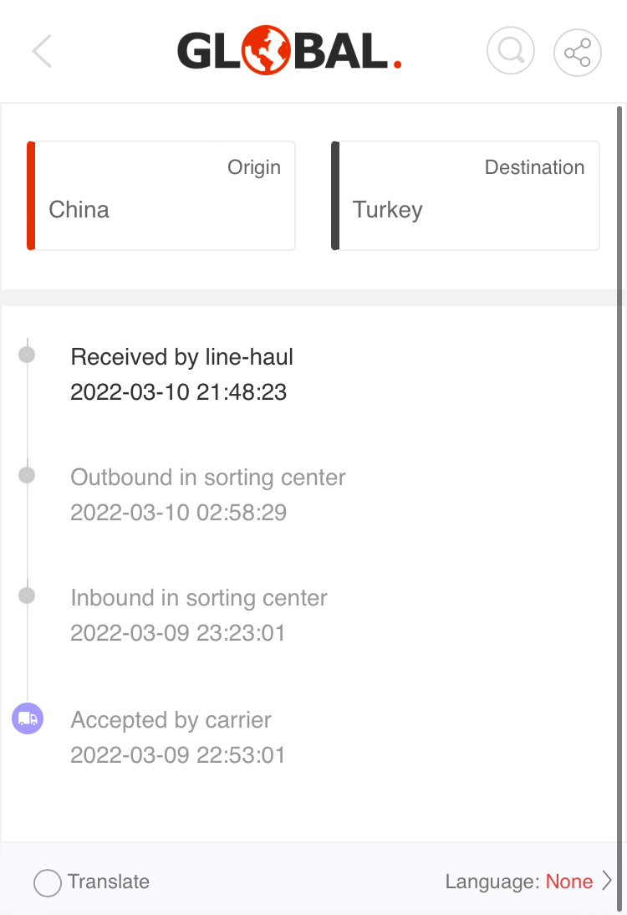Viewport: 627px width, 915px height.
Task: Click the Inbound in sorting center dot
Action: (x=27, y=596)
